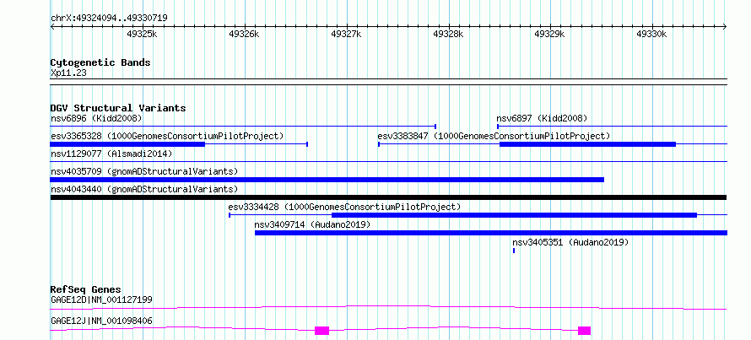Open gene GAGE12J|NM_001098406 label
This screenshot has height=340, width=751.
click(101, 321)
